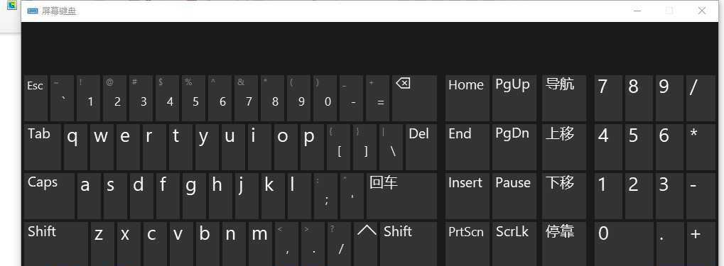724x266 pixels.
Task: Click the Del key
Action: point(421,147)
